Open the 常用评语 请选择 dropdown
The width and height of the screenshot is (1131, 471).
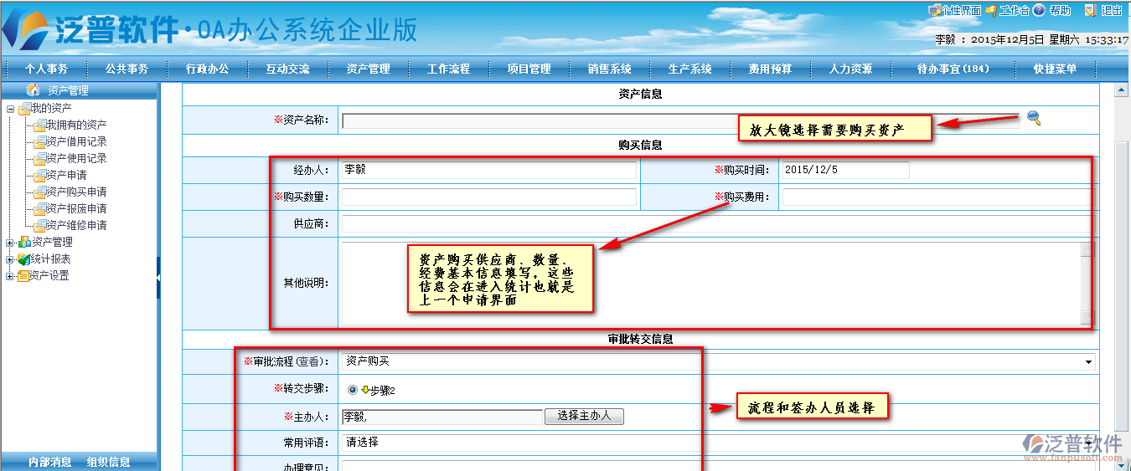pos(718,442)
